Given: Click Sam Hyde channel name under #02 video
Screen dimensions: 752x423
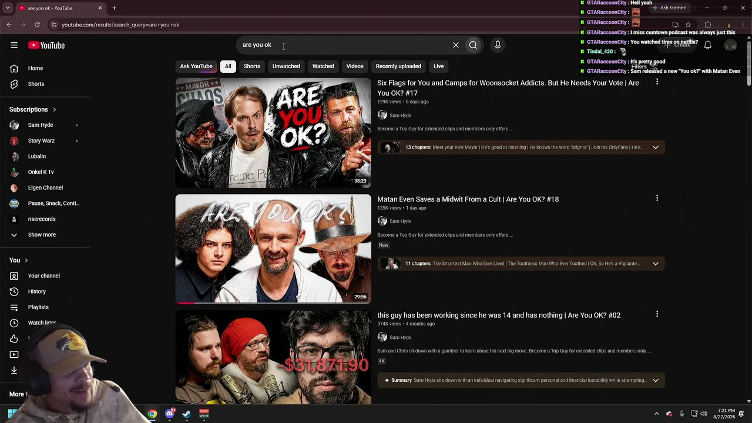Looking at the screenshot, I should pos(400,338).
